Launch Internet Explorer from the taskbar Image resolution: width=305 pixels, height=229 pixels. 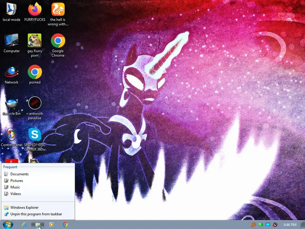click(x=24, y=225)
